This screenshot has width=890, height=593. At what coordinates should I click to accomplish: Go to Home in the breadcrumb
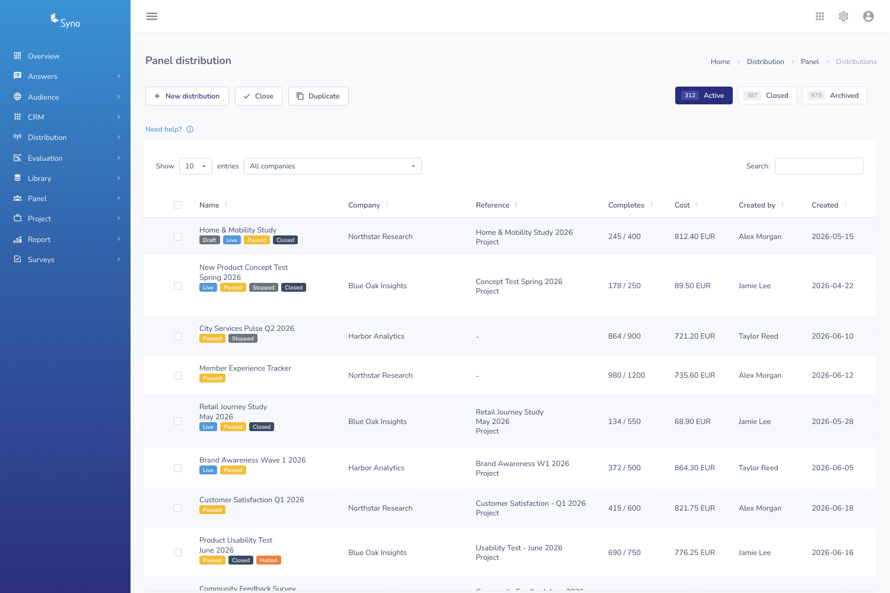pyautogui.click(x=720, y=62)
